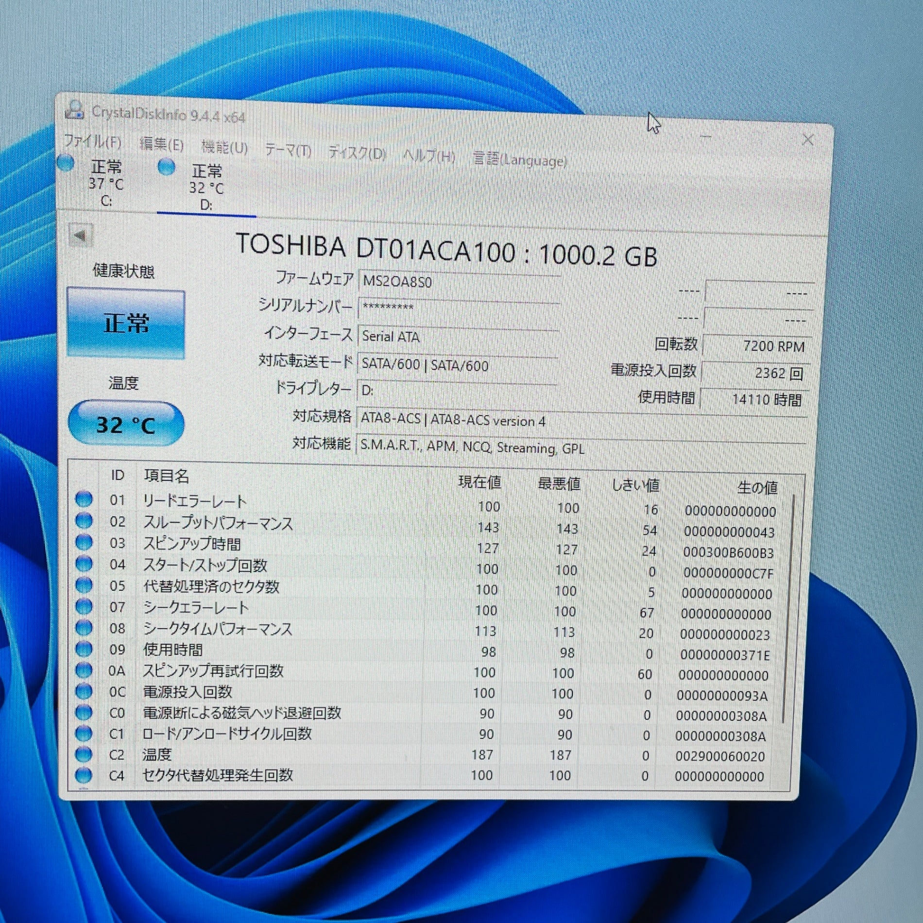This screenshot has height=923, width=923.
Task: Click the firmware field showing MS2OA8S0
Action: coord(458,282)
